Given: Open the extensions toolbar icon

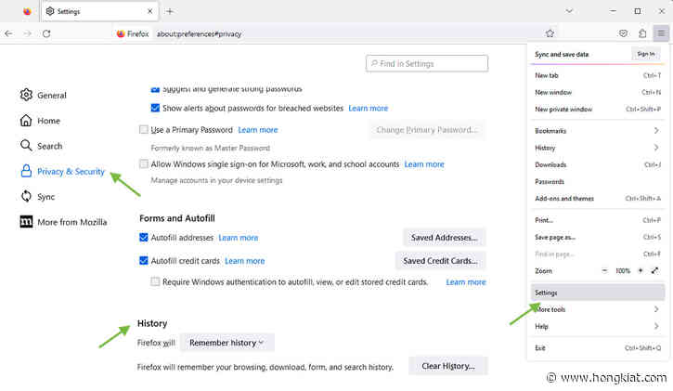Looking at the screenshot, I should coord(642,33).
